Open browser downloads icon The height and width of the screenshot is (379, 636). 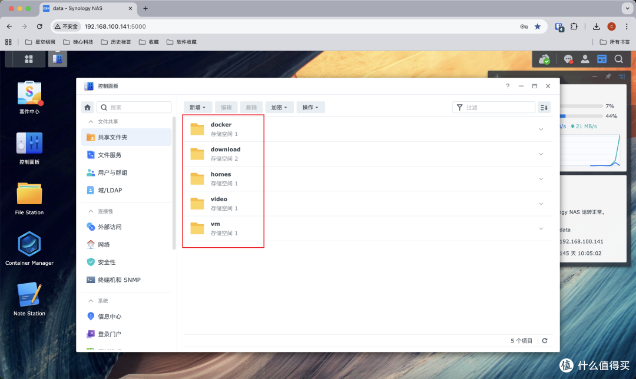pos(596,26)
